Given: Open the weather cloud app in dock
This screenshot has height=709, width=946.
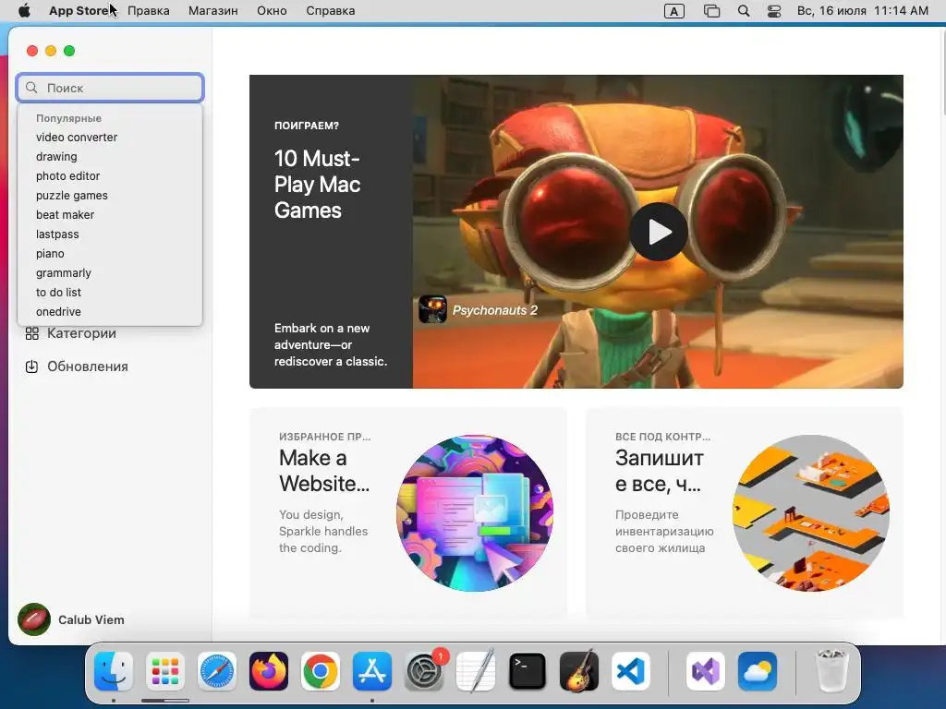Looking at the screenshot, I should [x=758, y=671].
